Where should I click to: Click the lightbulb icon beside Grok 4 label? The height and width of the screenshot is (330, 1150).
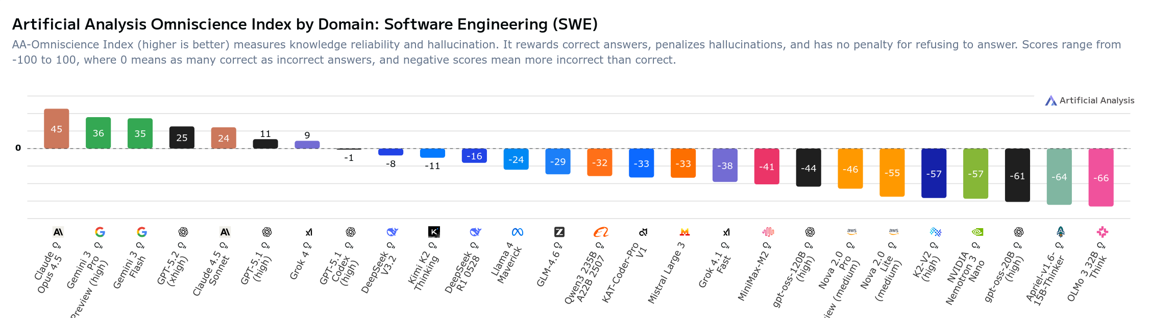click(x=307, y=245)
